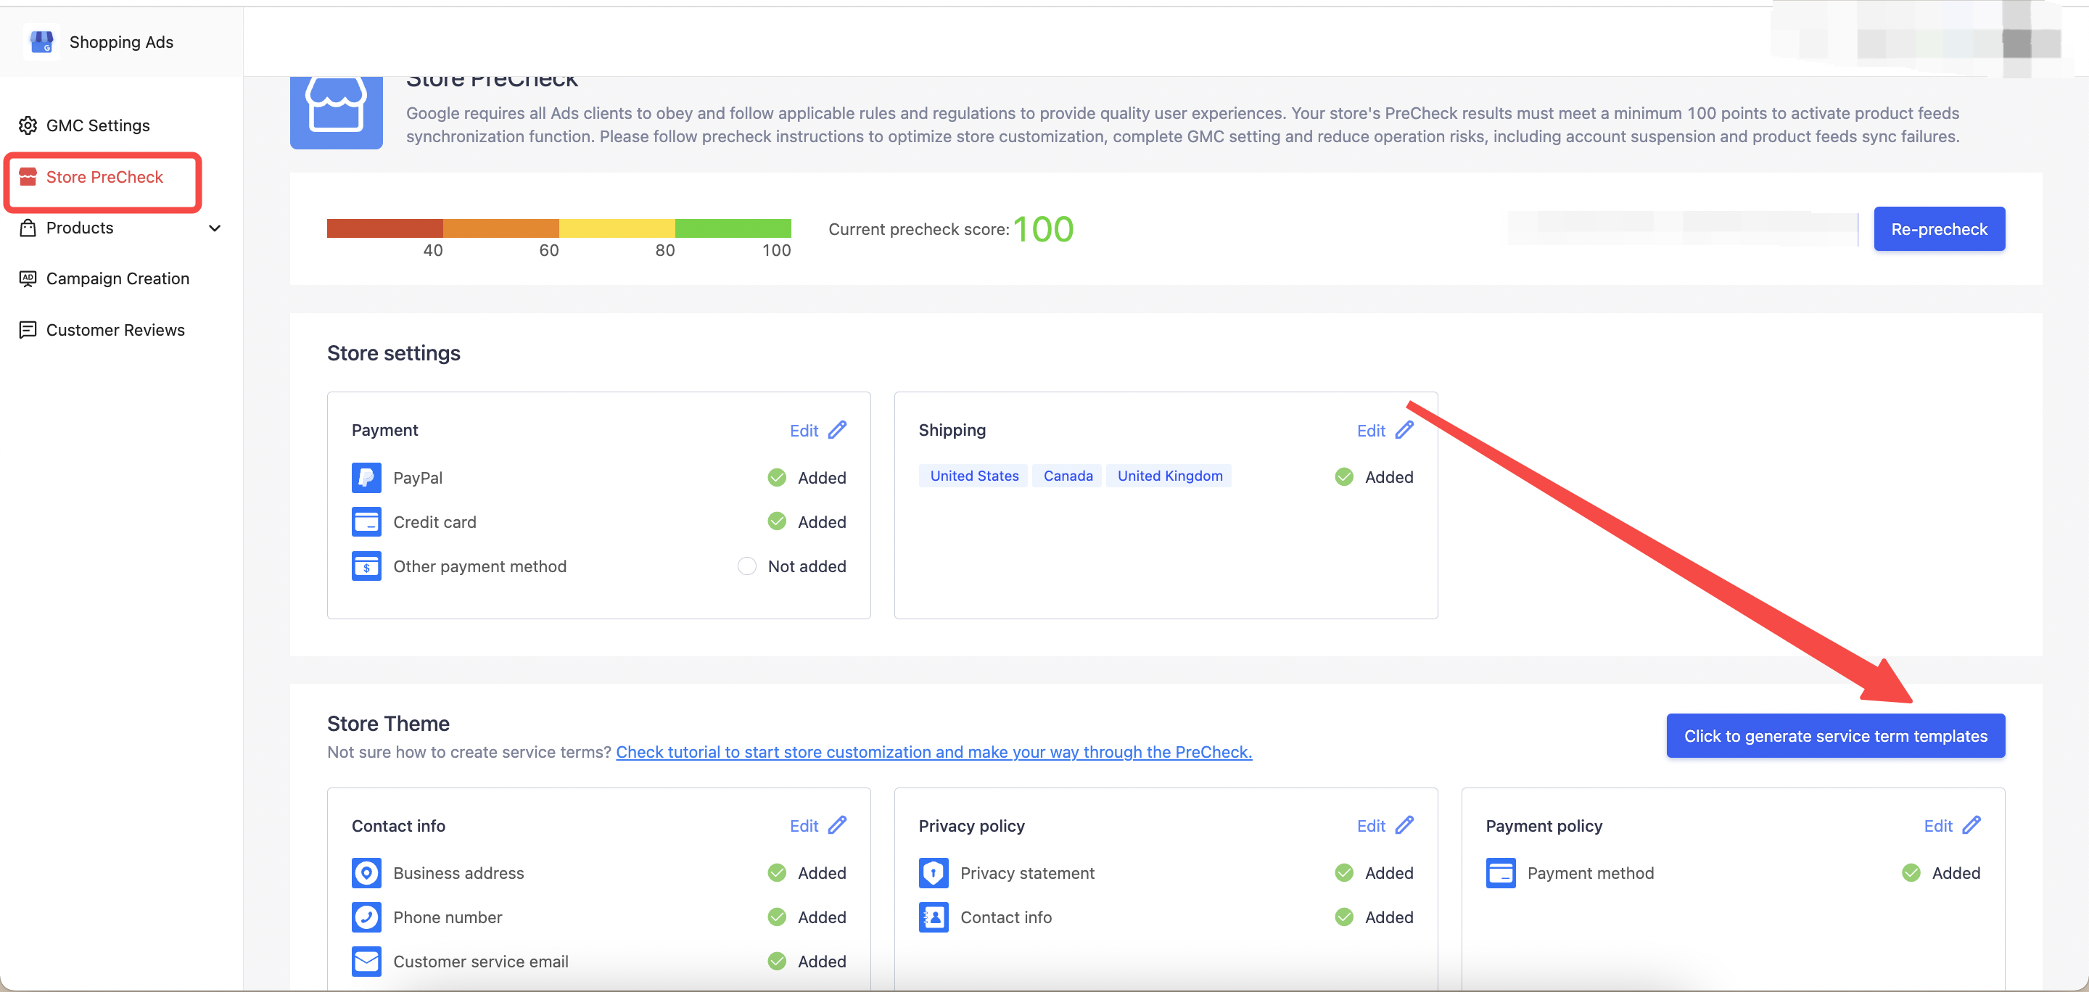Viewport: 2089px width, 992px height.
Task: Expand the Products menu chevron
Action: point(215,228)
